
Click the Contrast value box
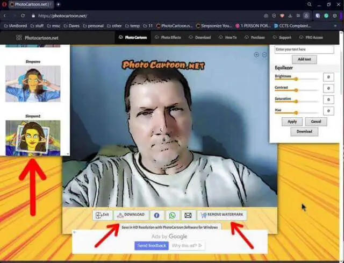click(x=328, y=88)
